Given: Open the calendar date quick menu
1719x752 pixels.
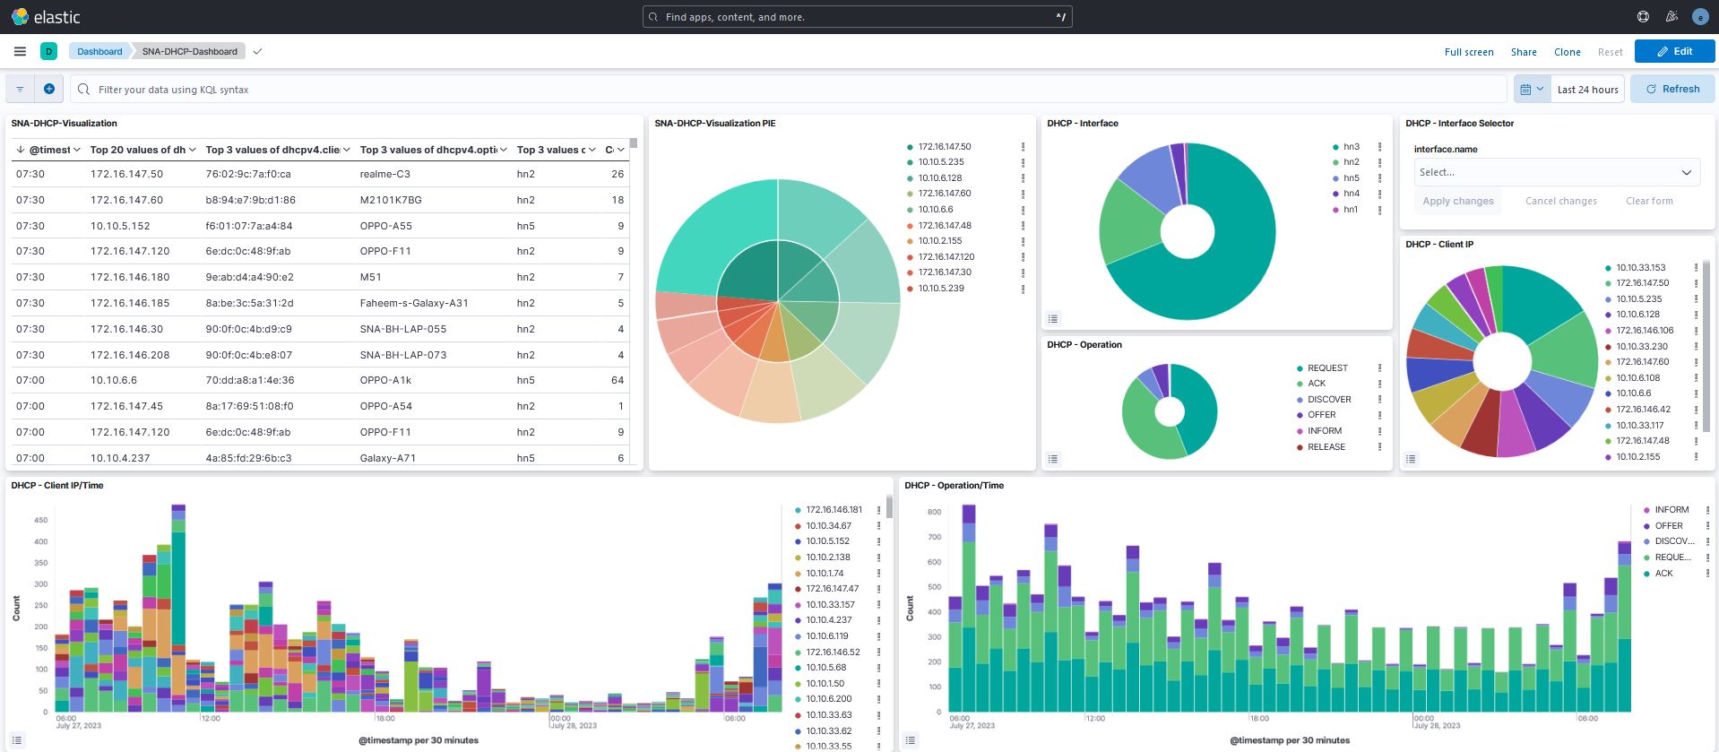Looking at the screenshot, I should point(1532,89).
